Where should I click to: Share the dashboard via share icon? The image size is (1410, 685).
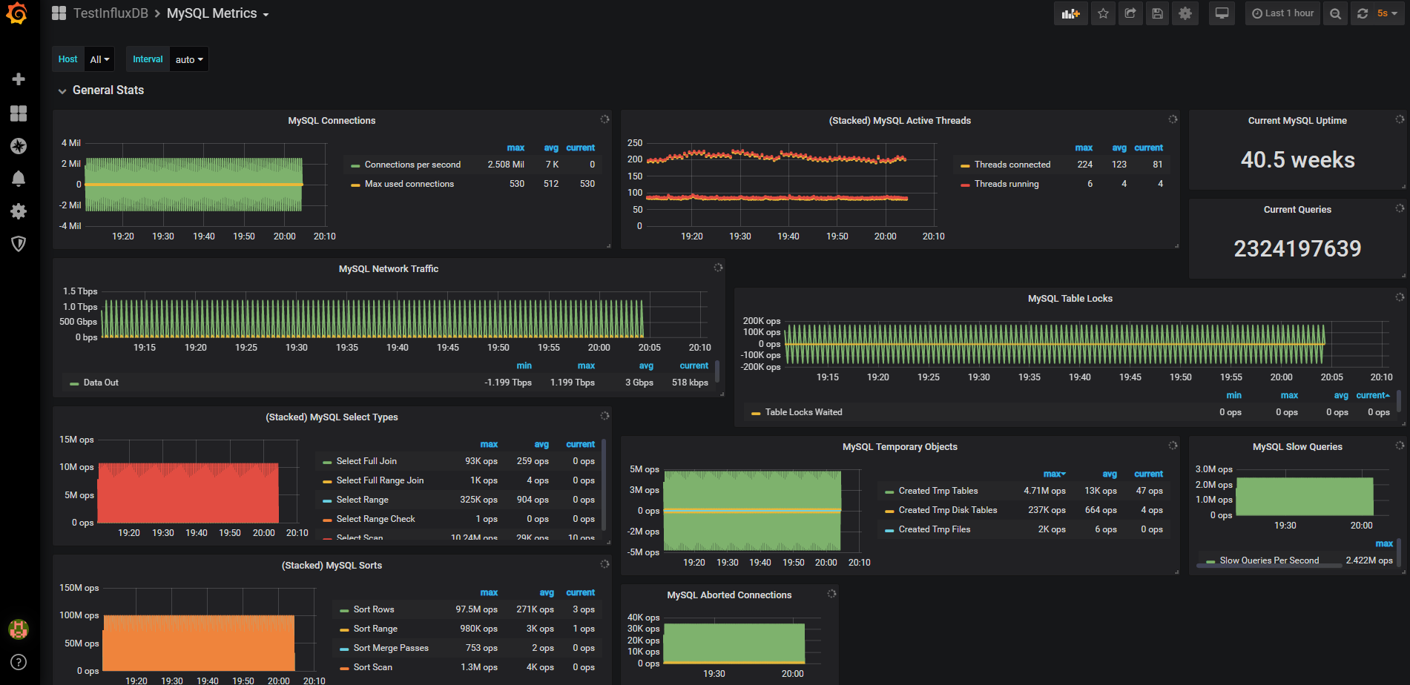click(1130, 13)
